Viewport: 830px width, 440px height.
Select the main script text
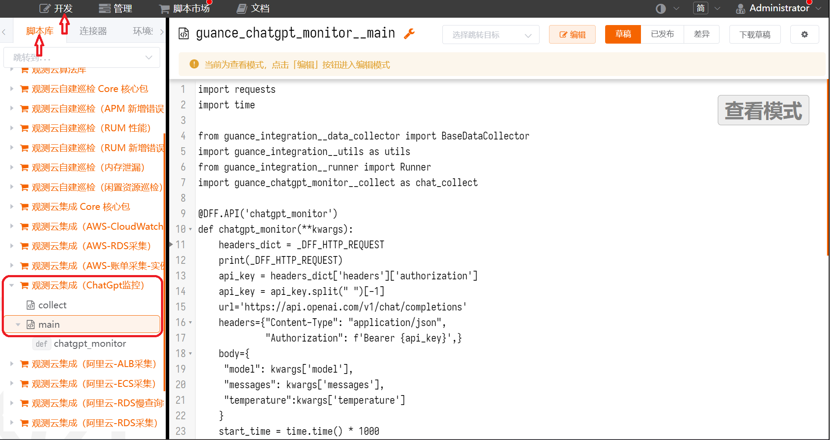[x=49, y=324]
